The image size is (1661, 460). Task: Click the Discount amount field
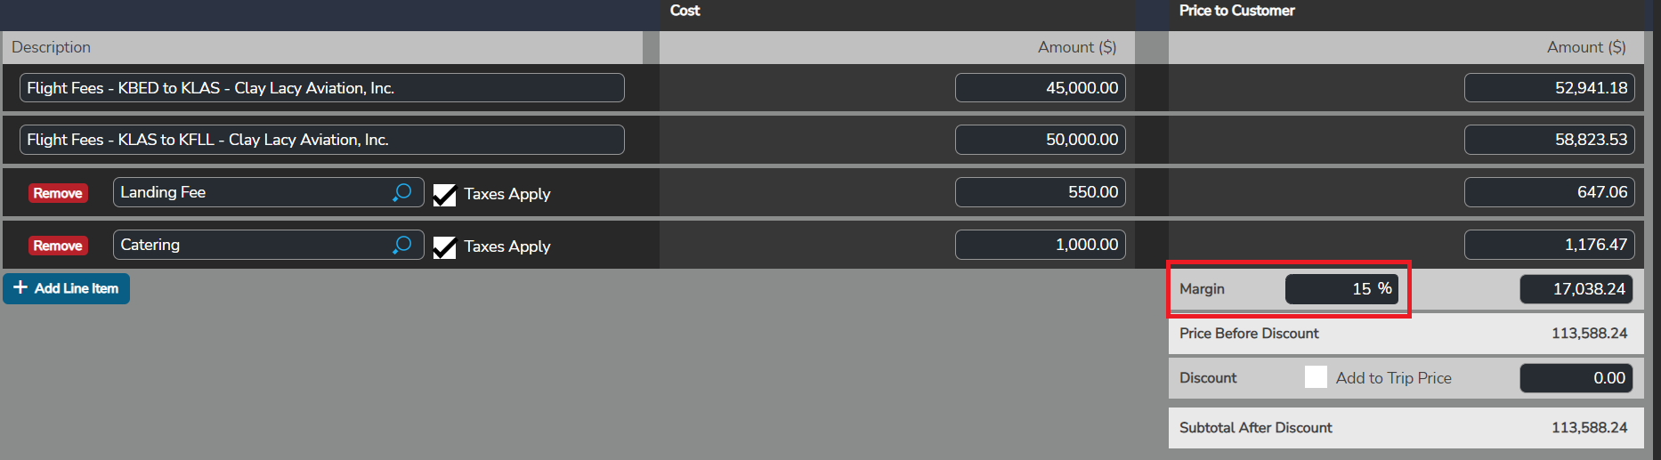(x=1576, y=378)
